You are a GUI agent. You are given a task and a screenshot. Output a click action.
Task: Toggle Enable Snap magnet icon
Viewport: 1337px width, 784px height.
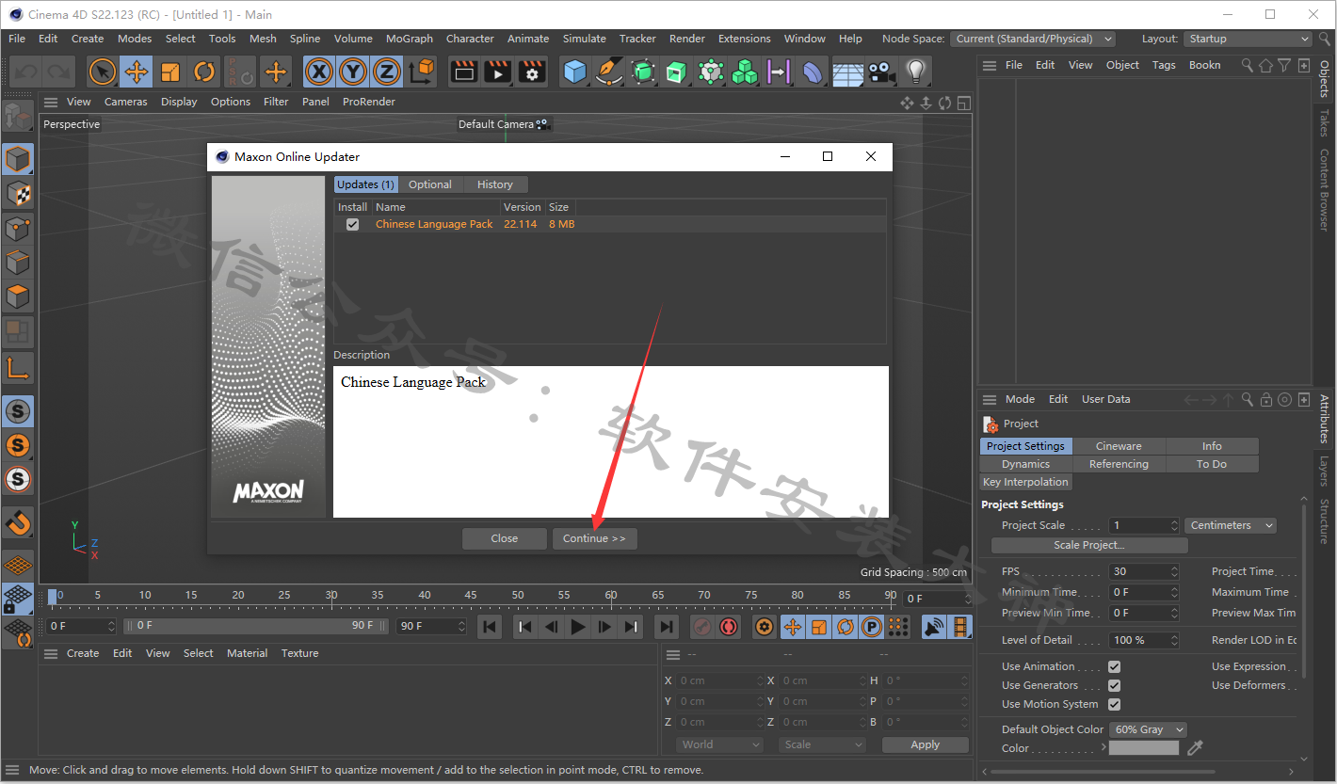click(x=18, y=520)
